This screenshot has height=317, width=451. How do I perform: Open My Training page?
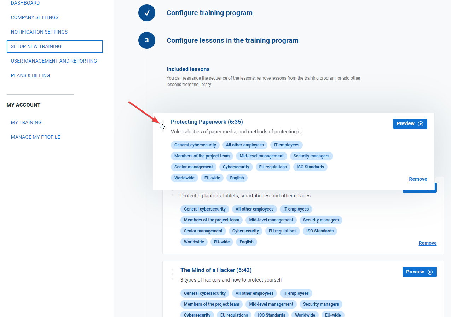(x=26, y=122)
